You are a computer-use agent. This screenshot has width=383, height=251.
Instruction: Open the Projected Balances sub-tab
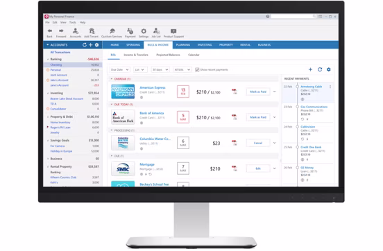[168, 55]
